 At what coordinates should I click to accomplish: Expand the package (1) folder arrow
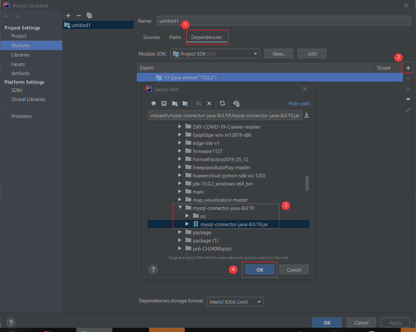coord(180,240)
